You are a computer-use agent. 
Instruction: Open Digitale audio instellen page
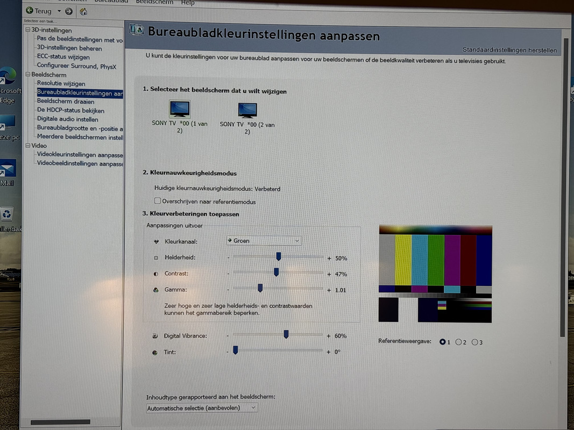tap(67, 119)
